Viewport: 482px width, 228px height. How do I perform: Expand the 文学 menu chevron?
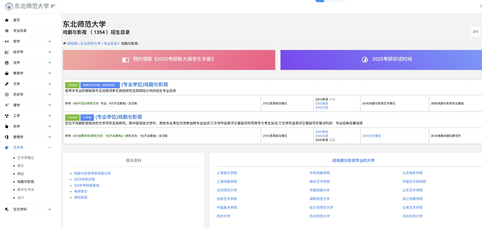point(50,84)
